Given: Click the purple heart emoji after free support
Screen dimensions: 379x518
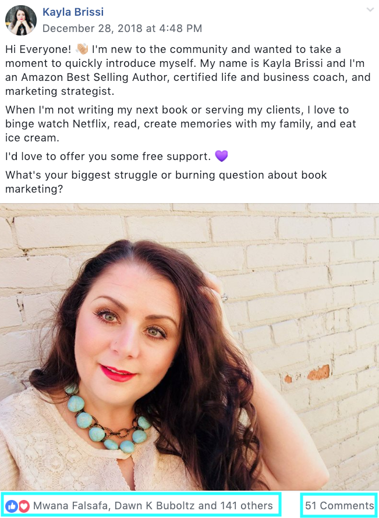Looking at the screenshot, I should [221, 156].
